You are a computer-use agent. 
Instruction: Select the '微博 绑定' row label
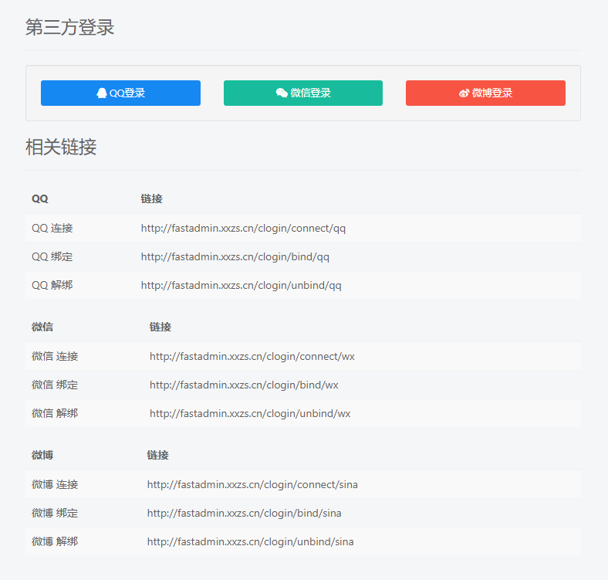pos(55,514)
